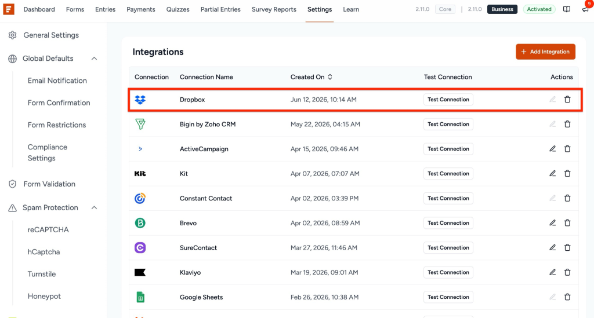Open Honeypot settings
This screenshot has width=594, height=318.
[44, 297]
